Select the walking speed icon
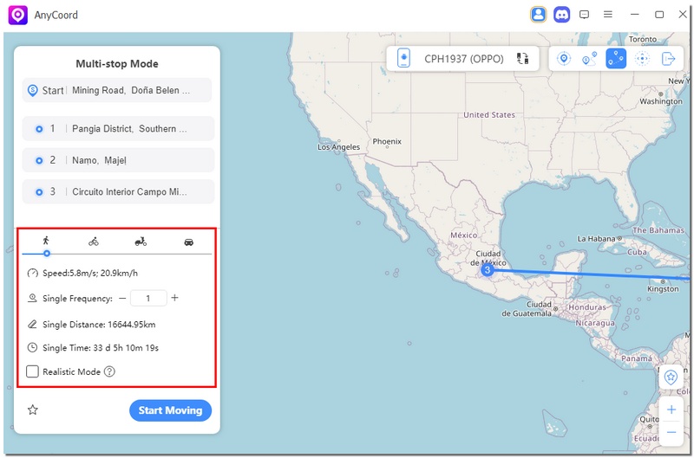 (x=47, y=242)
